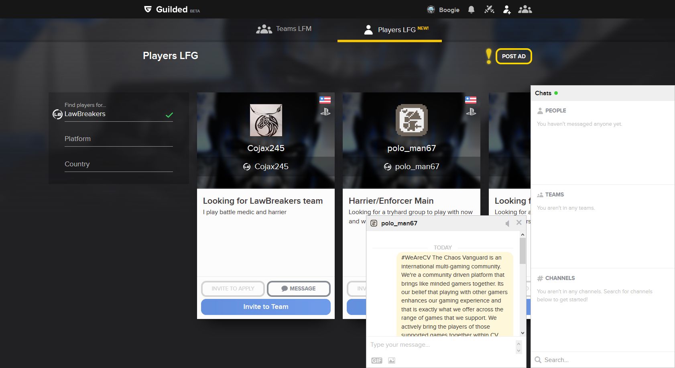Click the message box down arrow
This screenshot has width=675, height=368.
(x=518, y=351)
